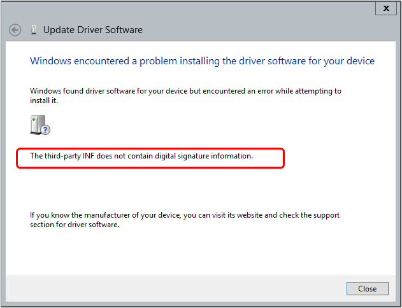Click the manufacturer website advice paragraph
Viewport: 402px width, 308px height.
pos(185,220)
